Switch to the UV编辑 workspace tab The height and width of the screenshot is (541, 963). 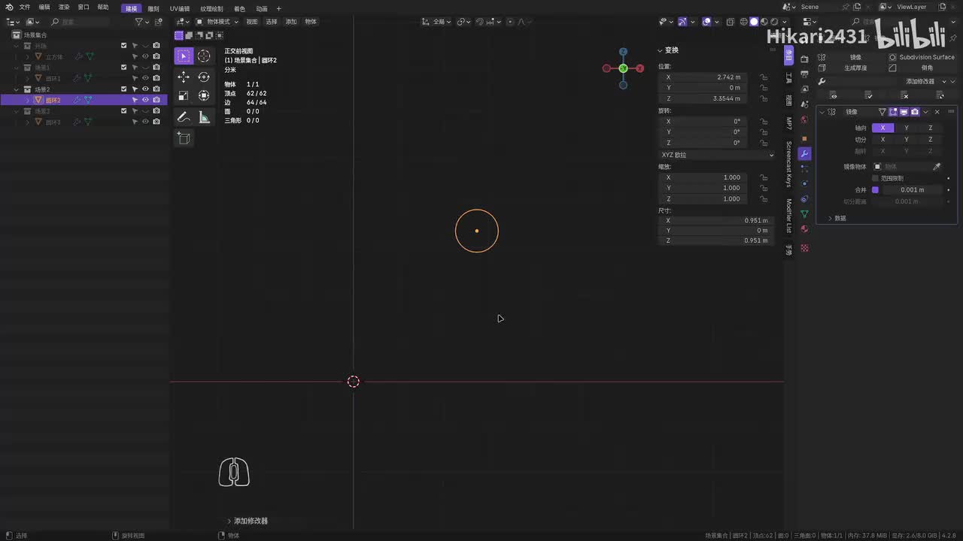180,8
